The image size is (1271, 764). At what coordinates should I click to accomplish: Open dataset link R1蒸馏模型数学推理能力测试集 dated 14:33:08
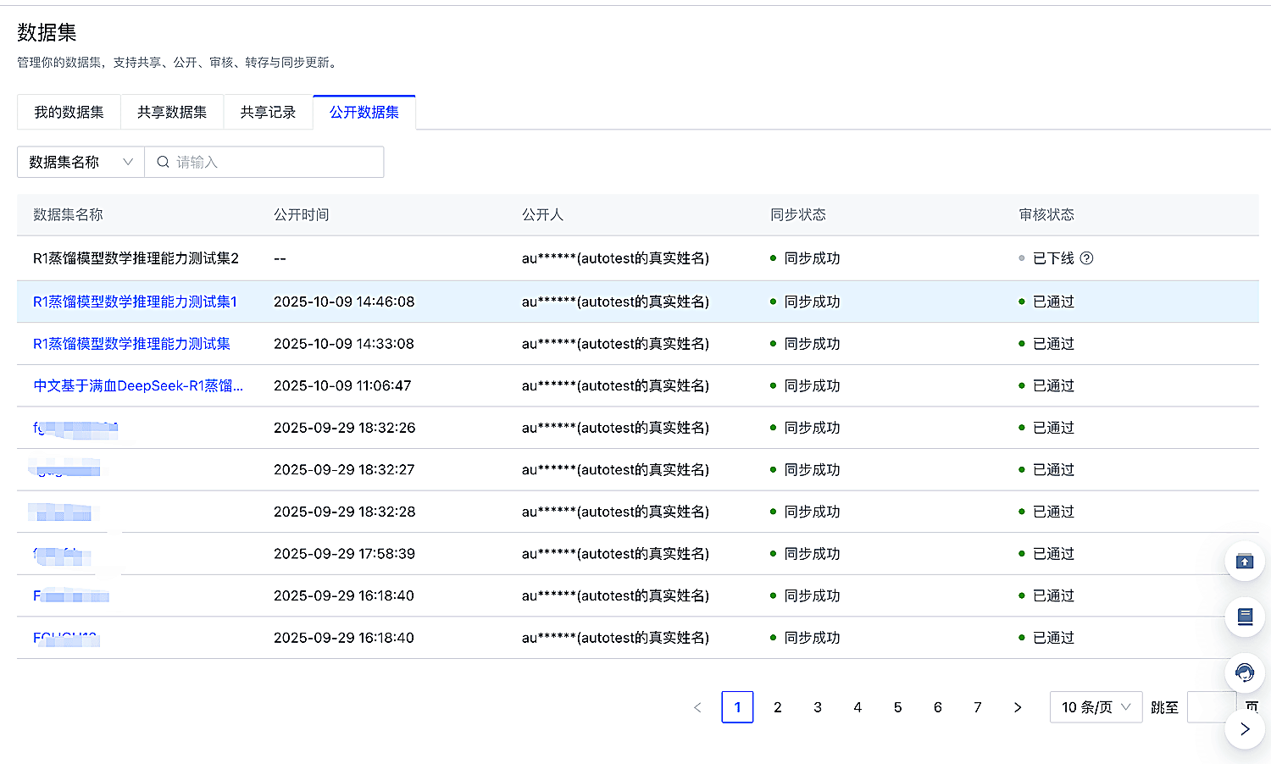[x=131, y=344]
